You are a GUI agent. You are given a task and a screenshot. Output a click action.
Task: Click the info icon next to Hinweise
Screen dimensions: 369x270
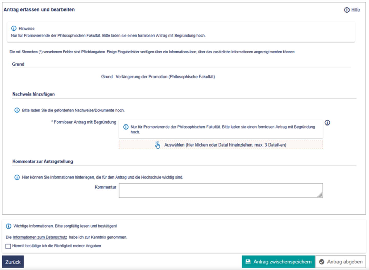tap(14, 28)
